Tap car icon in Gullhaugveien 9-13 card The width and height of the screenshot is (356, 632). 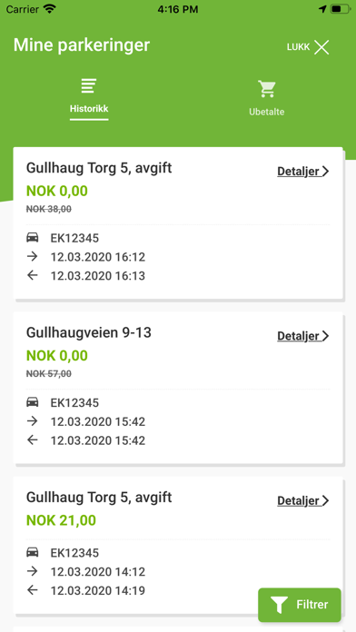coord(33,402)
